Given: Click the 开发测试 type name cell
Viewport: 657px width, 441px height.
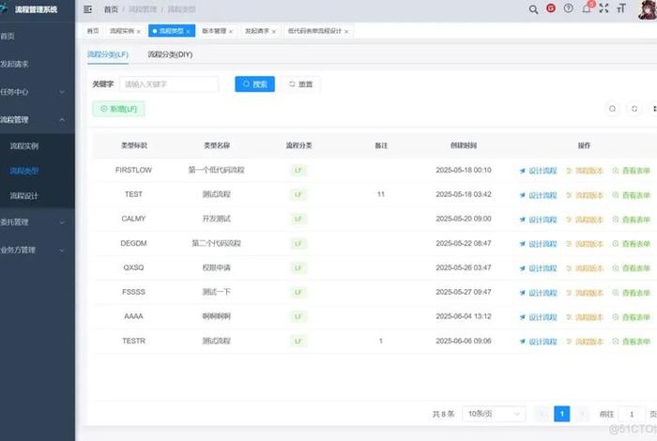Looking at the screenshot, I should click(217, 219).
